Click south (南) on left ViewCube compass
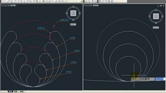This screenshot has height=93, width=166. click(x=73, y=20)
